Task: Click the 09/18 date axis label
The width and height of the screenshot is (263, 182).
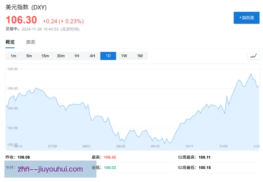Action: point(155,146)
